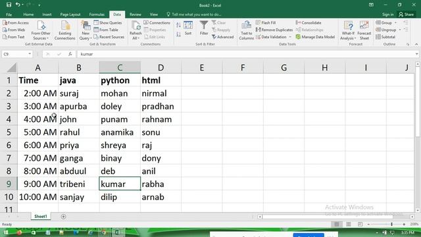Select From Text import option
421x237 pixels.
point(14,37)
